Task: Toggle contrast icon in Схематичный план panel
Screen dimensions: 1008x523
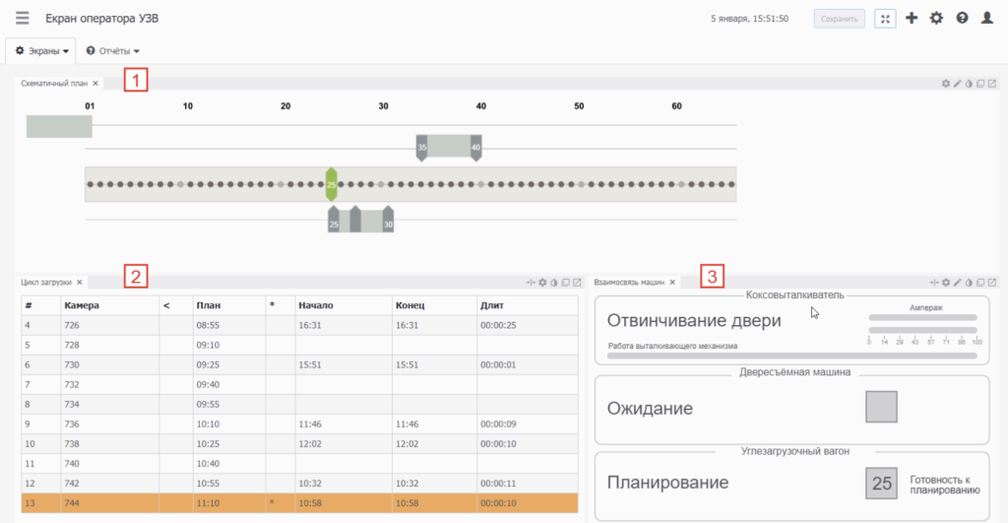Action: tap(969, 84)
